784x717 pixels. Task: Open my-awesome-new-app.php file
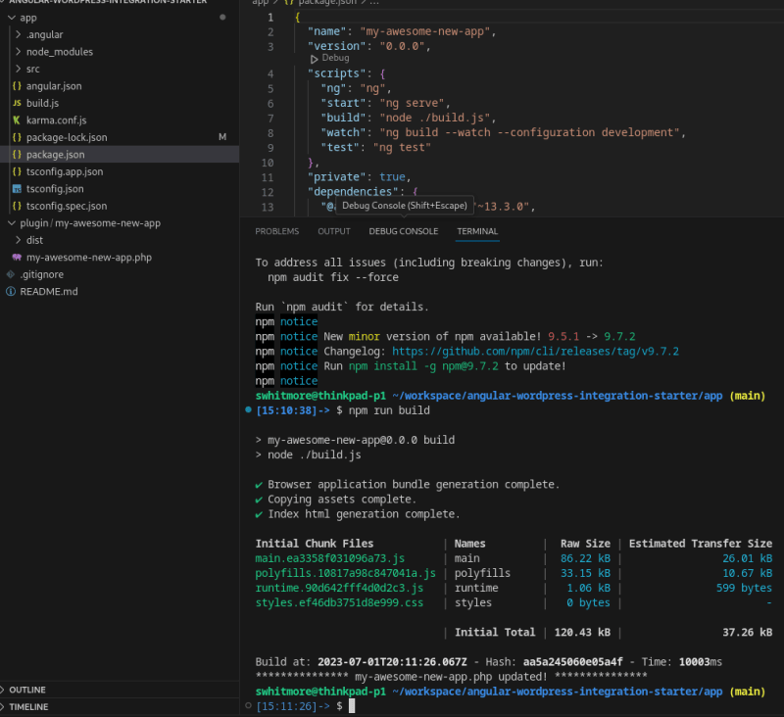[88, 258]
